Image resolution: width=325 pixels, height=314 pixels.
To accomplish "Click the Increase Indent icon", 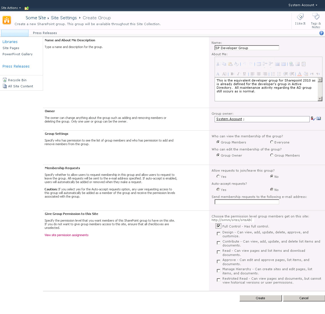I will point(292,74).
